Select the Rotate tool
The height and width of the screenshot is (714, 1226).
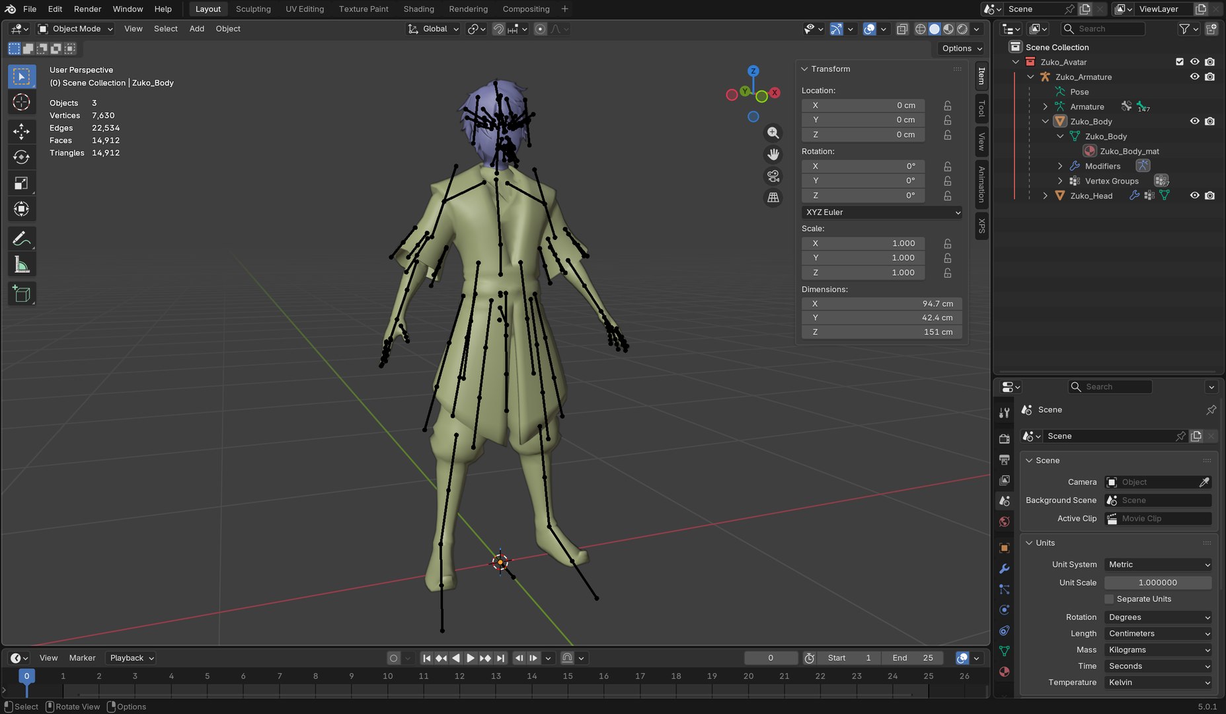pos(21,157)
